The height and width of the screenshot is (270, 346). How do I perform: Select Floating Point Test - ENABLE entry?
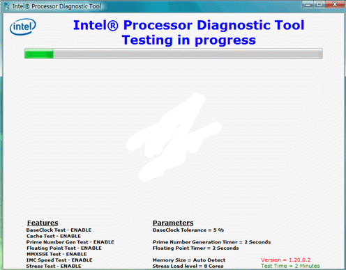coord(64,248)
